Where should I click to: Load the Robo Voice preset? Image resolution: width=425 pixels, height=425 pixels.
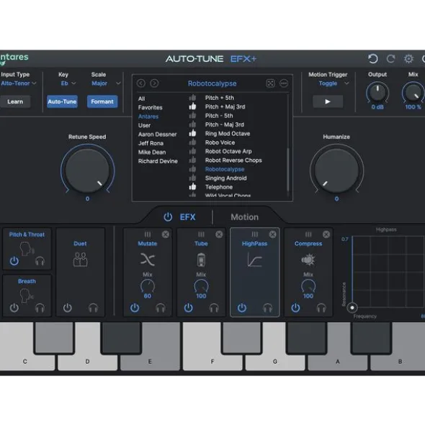(220, 142)
